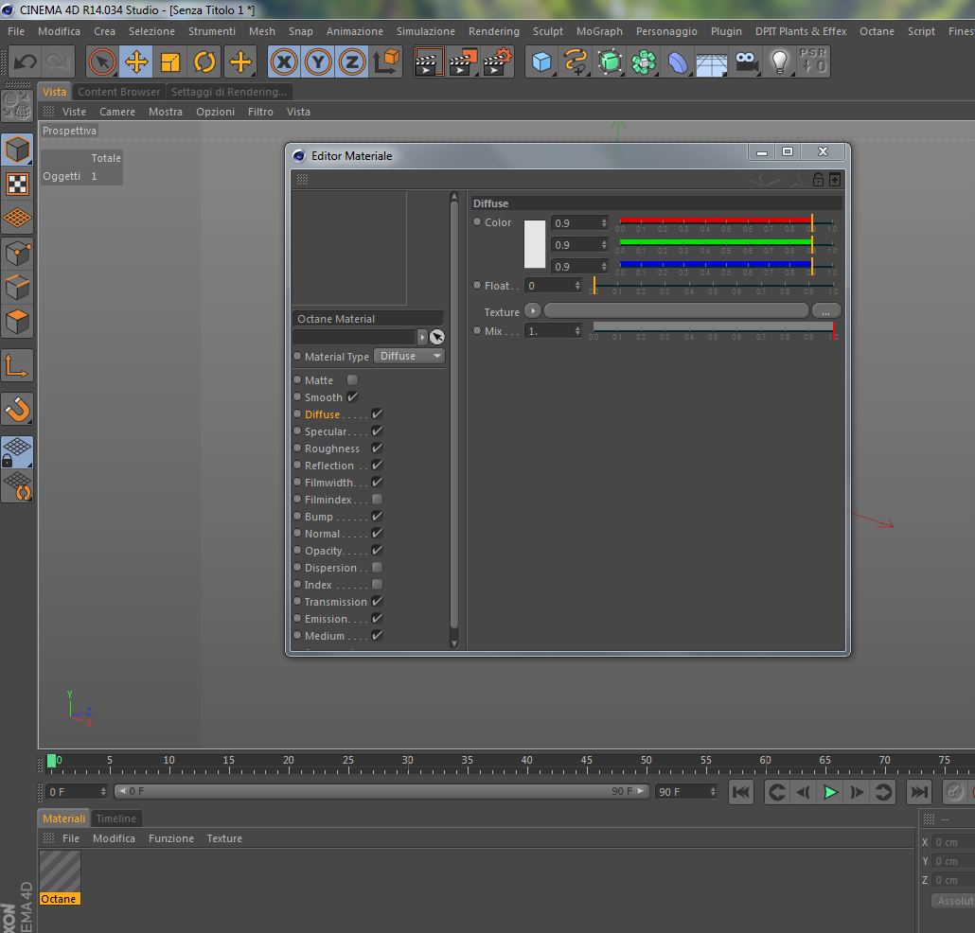The height and width of the screenshot is (933, 975).
Task: Switch to Content Browser tab
Action: 118,92
